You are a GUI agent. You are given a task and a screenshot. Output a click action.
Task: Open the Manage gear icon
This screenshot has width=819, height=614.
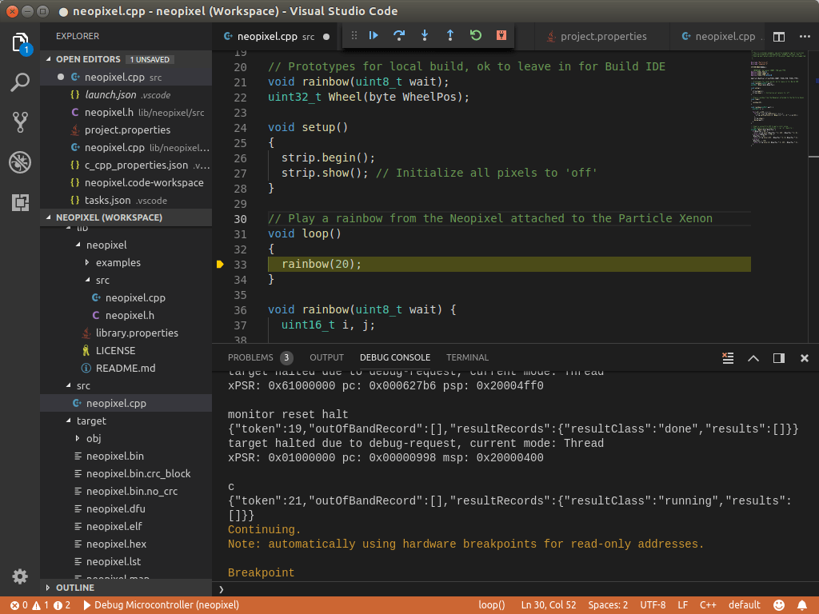click(x=20, y=576)
